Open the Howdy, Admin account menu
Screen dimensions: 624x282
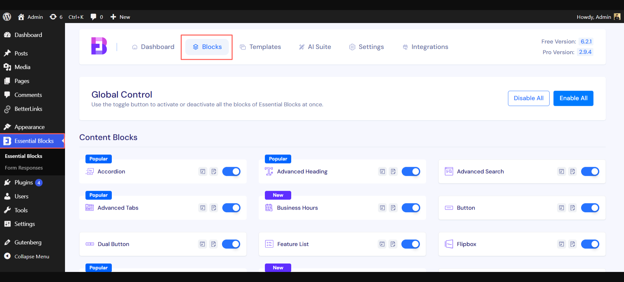pos(598,17)
